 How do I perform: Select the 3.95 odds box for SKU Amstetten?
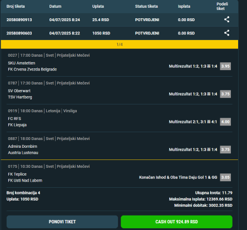click(x=225, y=66)
